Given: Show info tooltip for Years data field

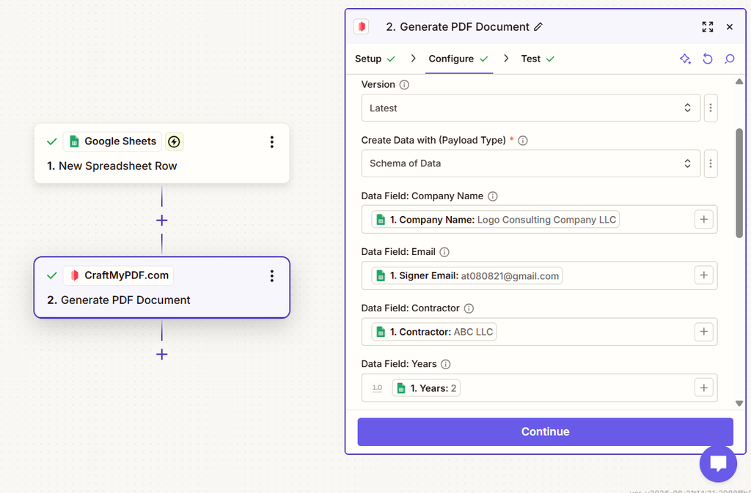Looking at the screenshot, I should pyautogui.click(x=445, y=364).
